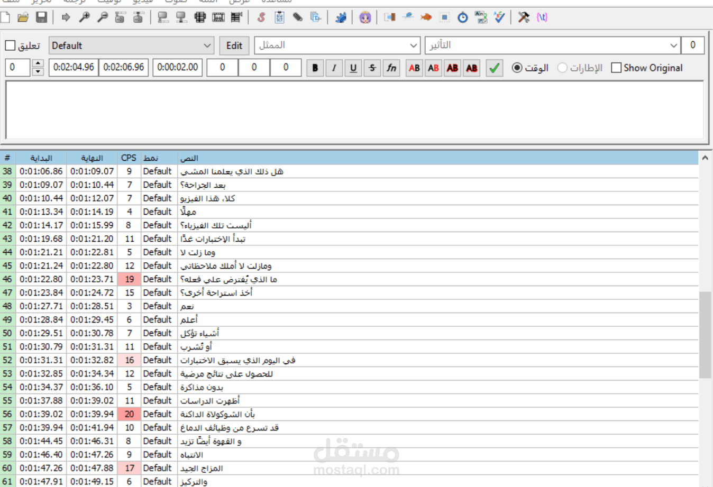
Task: Click the end time field 0:02:06.96
Action: click(124, 68)
